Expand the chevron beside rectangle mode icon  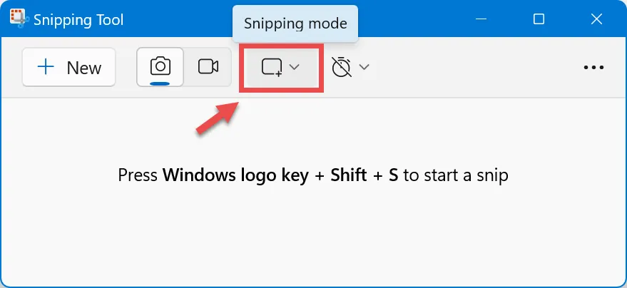pos(294,67)
